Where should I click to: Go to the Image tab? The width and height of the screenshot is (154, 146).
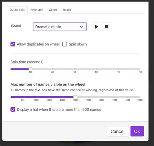pyautogui.click(x=67, y=10)
